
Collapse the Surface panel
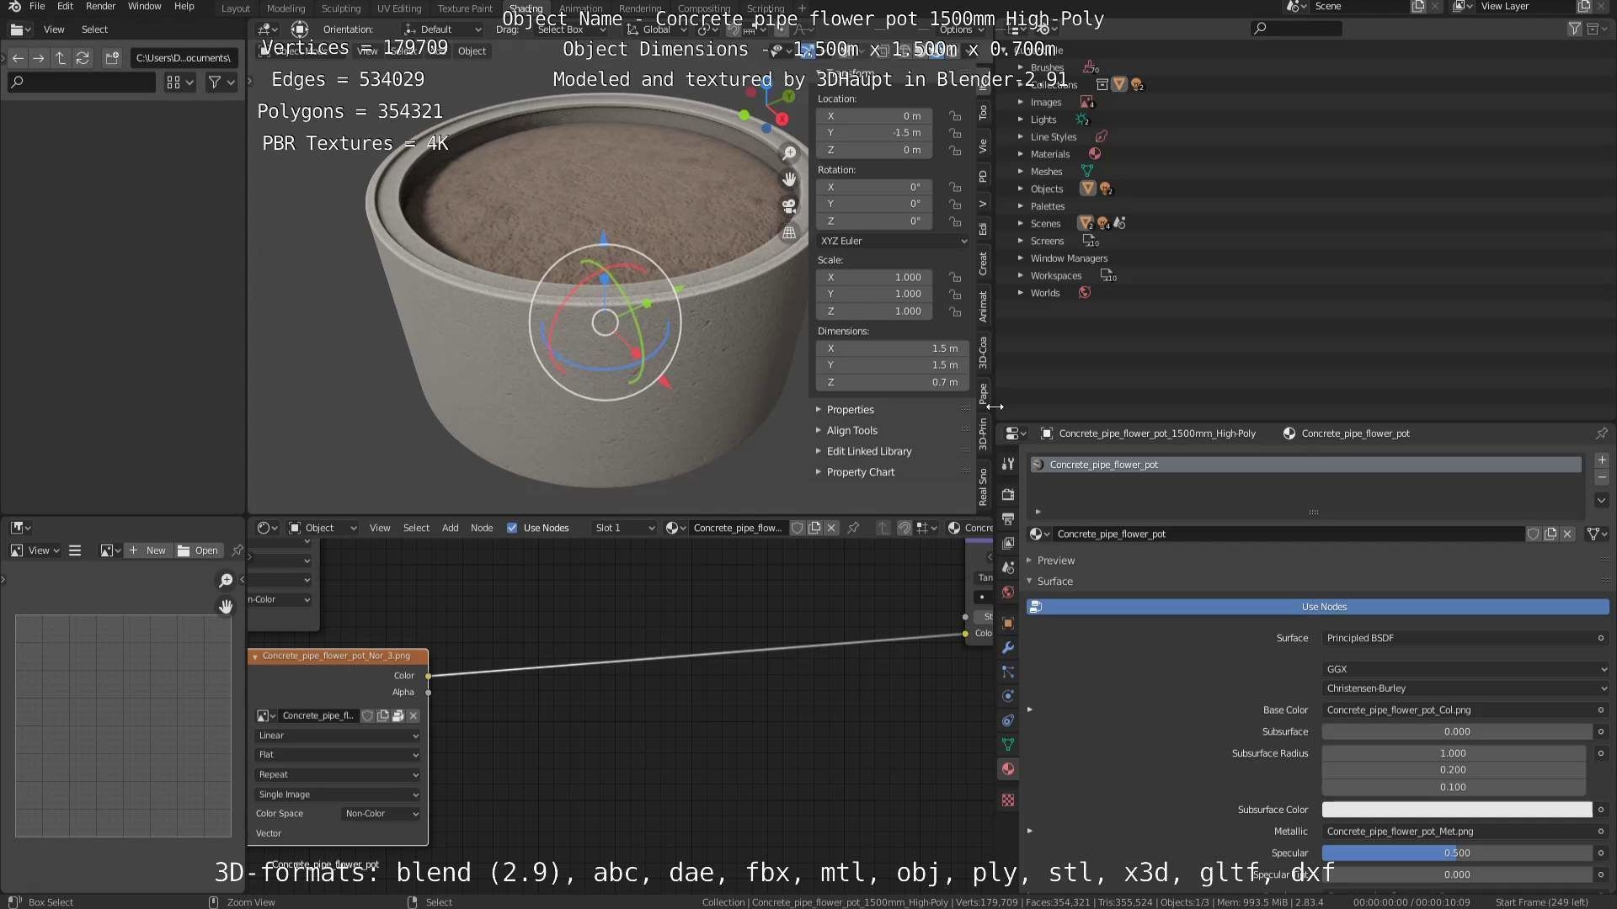[1055, 582]
